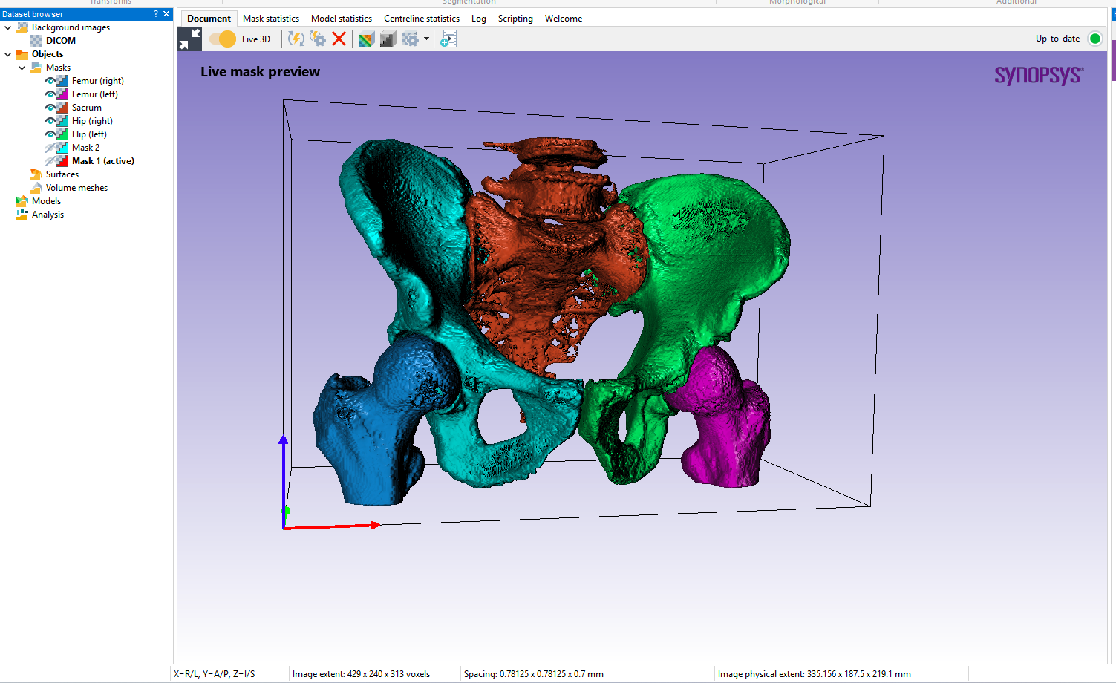
Task: Show the Mask 2 visibility eye
Action: [50, 147]
